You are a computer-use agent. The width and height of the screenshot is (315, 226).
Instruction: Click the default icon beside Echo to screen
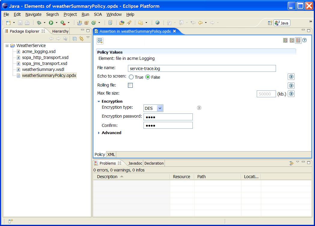click(291, 77)
